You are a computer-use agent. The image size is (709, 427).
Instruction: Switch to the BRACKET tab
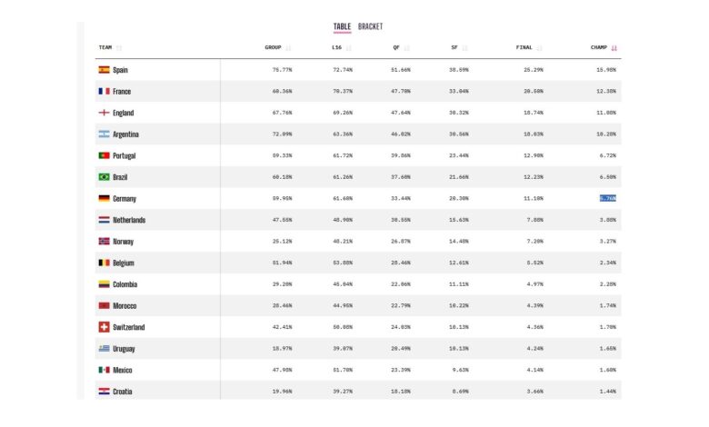click(x=370, y=27)
